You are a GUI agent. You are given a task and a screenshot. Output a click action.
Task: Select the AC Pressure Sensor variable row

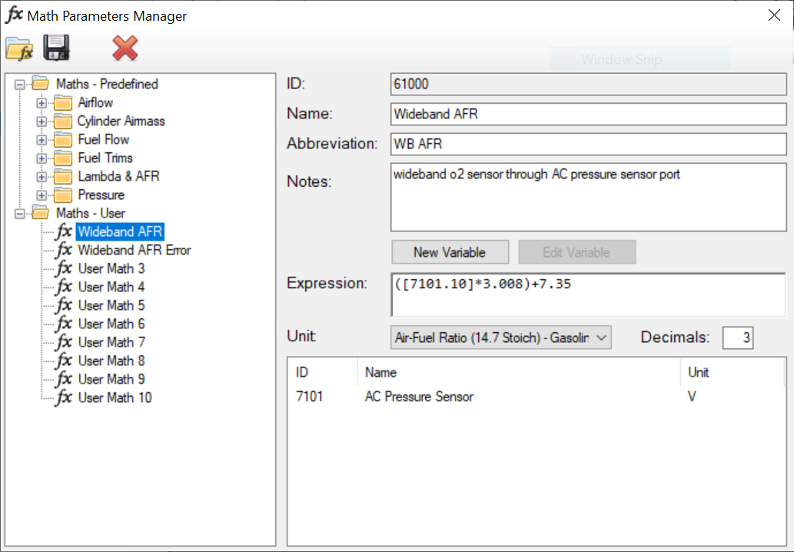tap(536, 397)
